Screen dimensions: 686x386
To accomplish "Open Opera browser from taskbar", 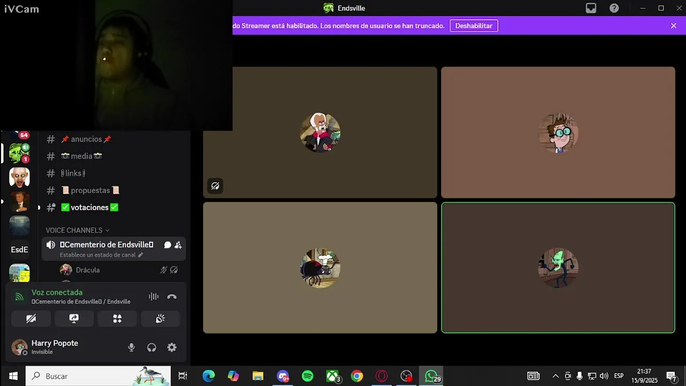I will [382, 376].
